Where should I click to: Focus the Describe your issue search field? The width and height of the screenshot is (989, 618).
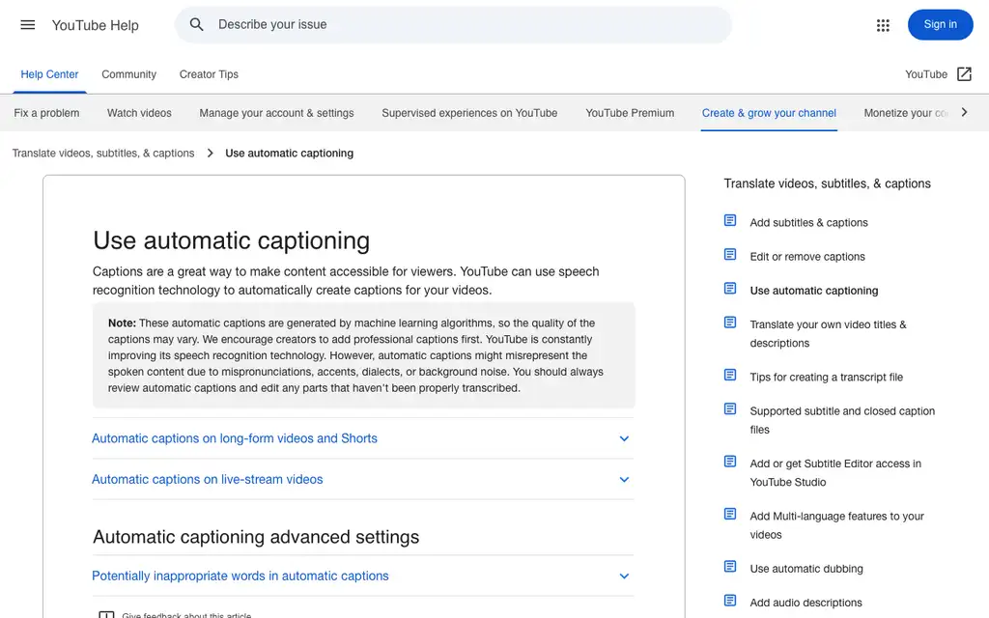tap(453, 24)
